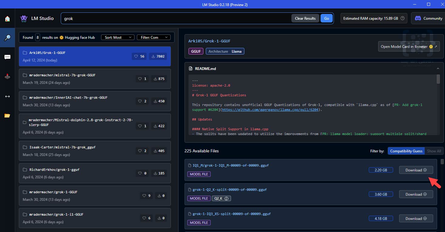Screen dimensions: 445x232
Task: Click the MODEL FILE tag under IQ1_M file
Action: pyautogui.click(x=199, y=174)
